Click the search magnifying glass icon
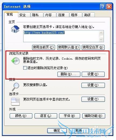This screenshot has width=116, height=140. pyautogui.click(x=15, y=87)
